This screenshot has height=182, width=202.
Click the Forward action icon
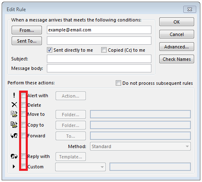14,136
